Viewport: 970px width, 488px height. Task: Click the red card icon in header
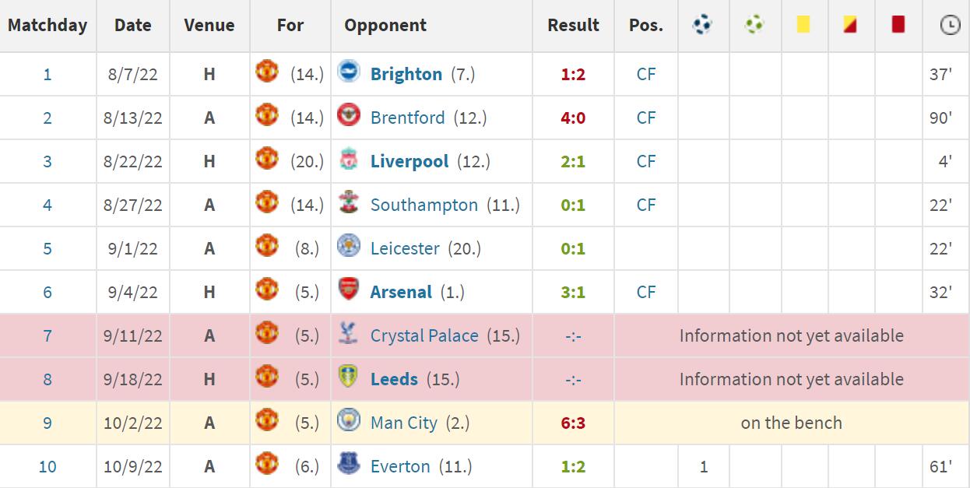pos(898,24)
